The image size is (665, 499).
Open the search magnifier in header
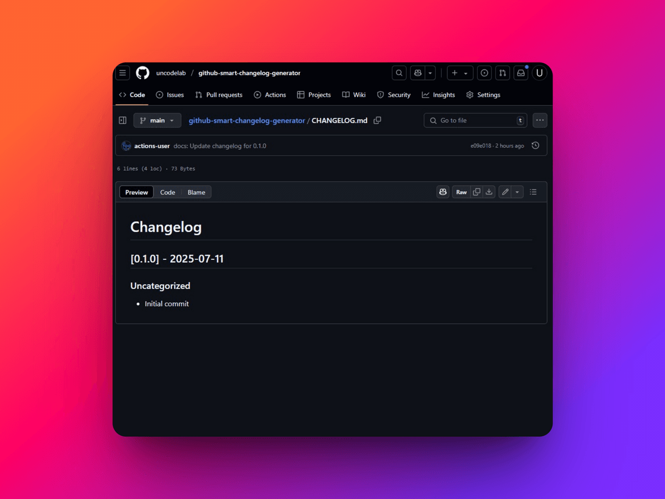click(x=399, y=73)
